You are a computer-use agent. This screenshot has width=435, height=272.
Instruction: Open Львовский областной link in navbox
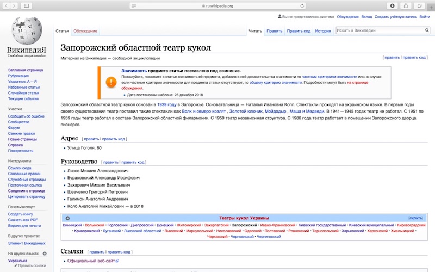click(142, 231)
